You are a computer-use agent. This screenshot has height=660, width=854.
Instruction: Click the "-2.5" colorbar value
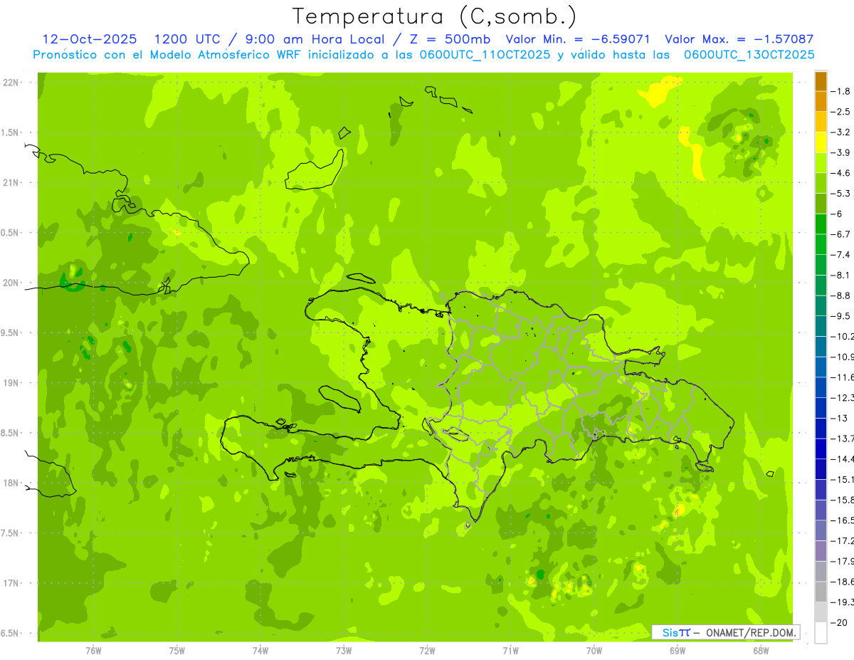[x=841, y=112]
